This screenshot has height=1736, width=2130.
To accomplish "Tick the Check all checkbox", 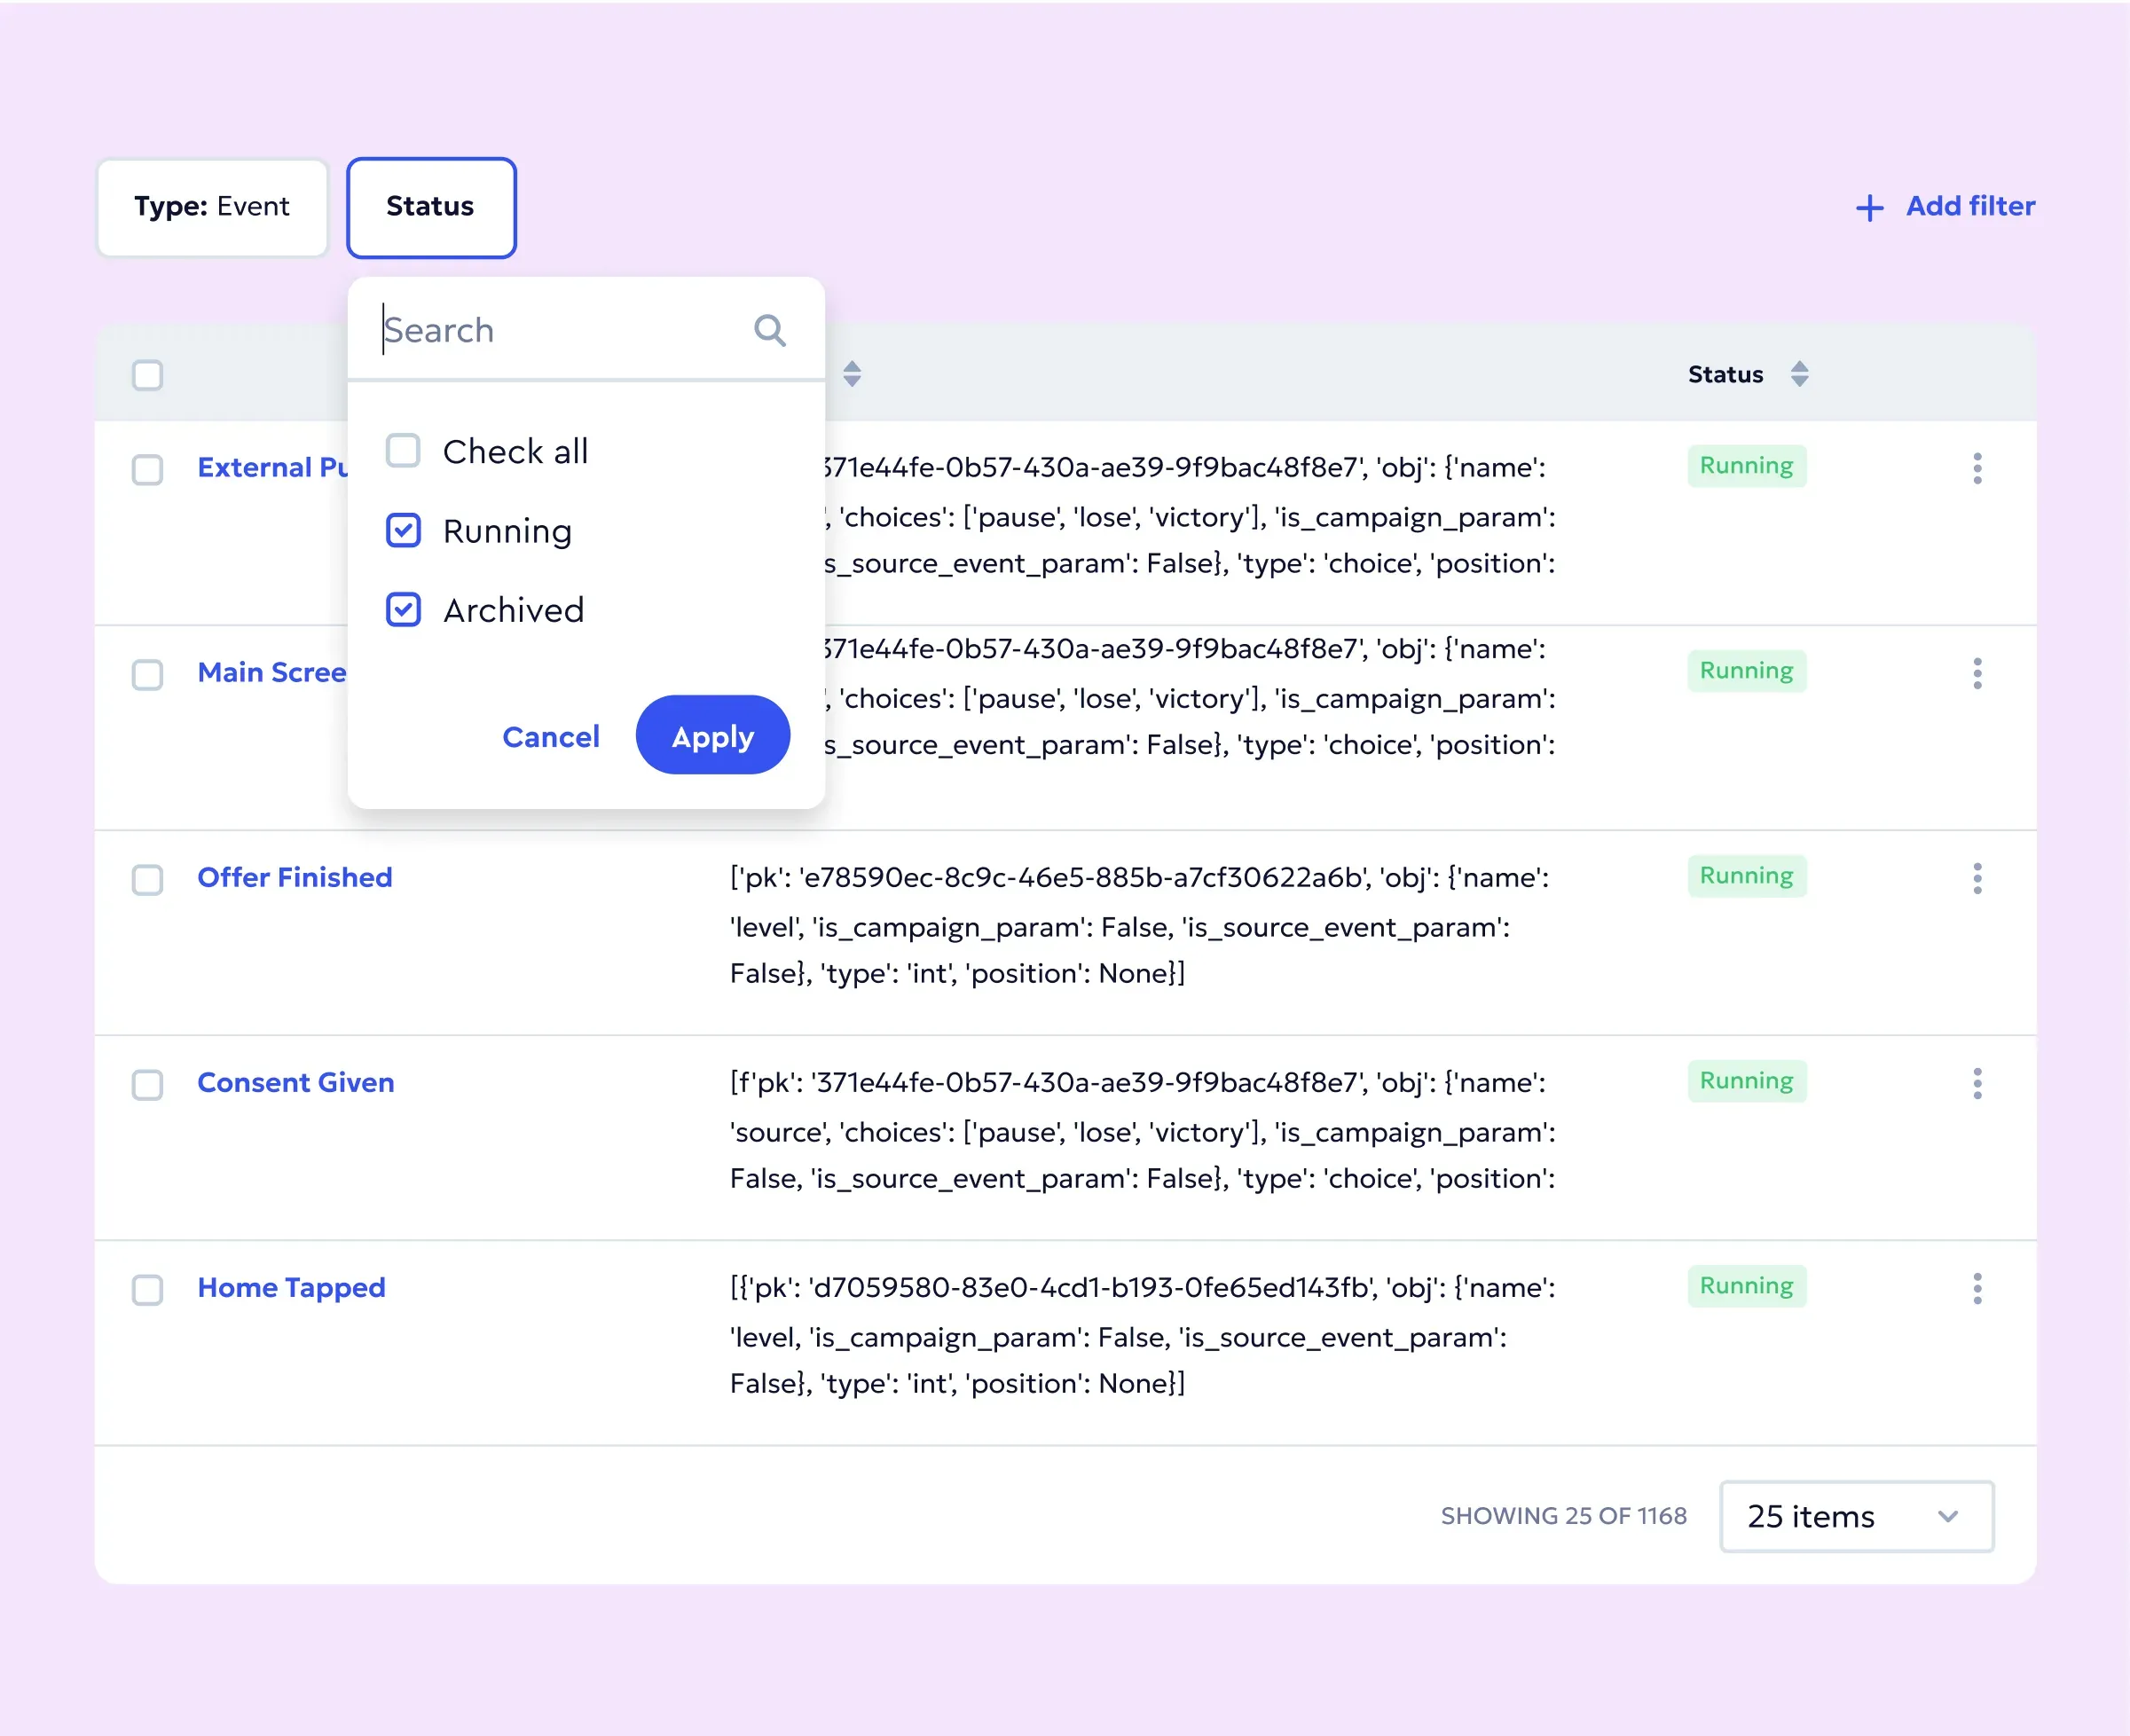I will (x=403, y=451).
